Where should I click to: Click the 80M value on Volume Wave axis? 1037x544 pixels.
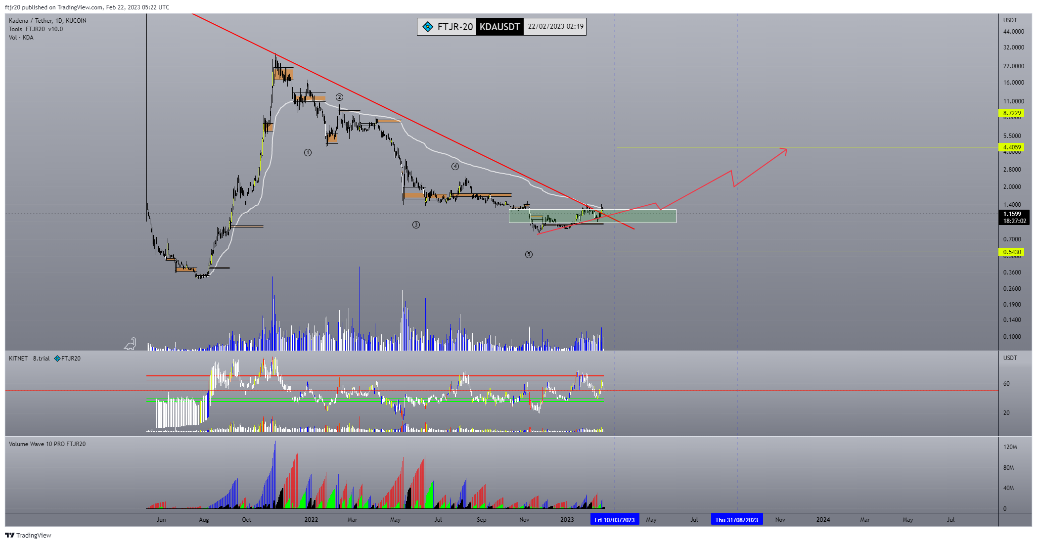pos(1008,468)
